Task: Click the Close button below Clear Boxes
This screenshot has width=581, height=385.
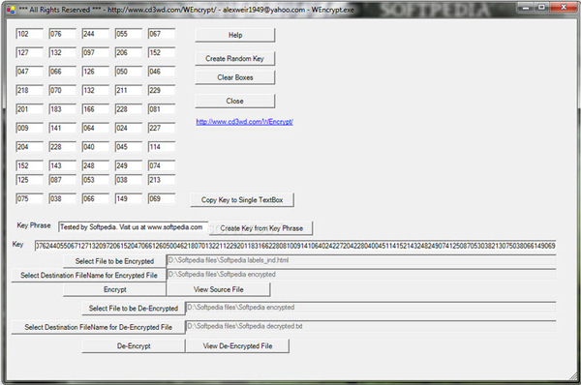Action: (x=235, y=101)
